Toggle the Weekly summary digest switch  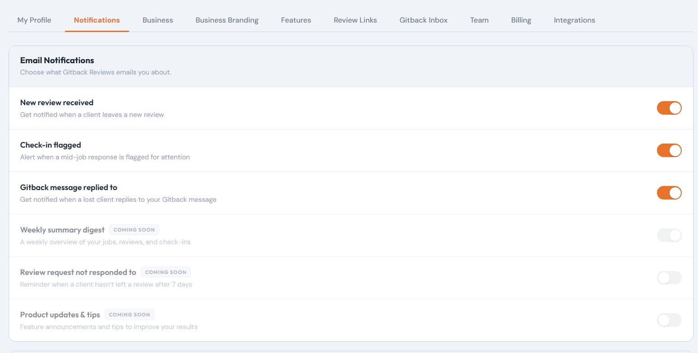click(x=669, y=235)
